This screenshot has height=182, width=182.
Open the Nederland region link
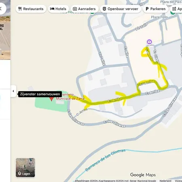coord(165,181)
